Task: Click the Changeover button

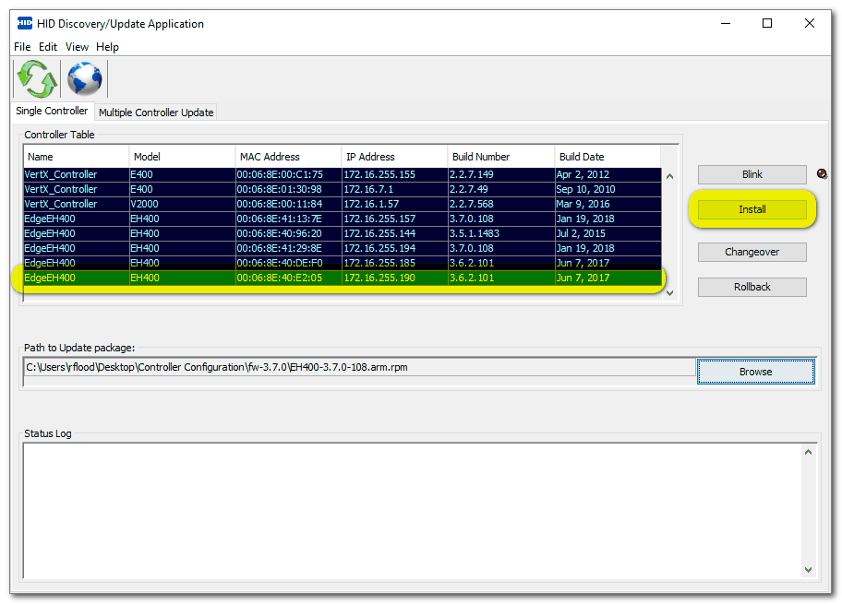Action: point(752,252)
